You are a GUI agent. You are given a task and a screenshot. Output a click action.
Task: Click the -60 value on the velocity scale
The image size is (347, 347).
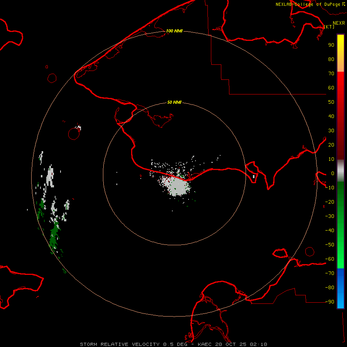[330, 259]
